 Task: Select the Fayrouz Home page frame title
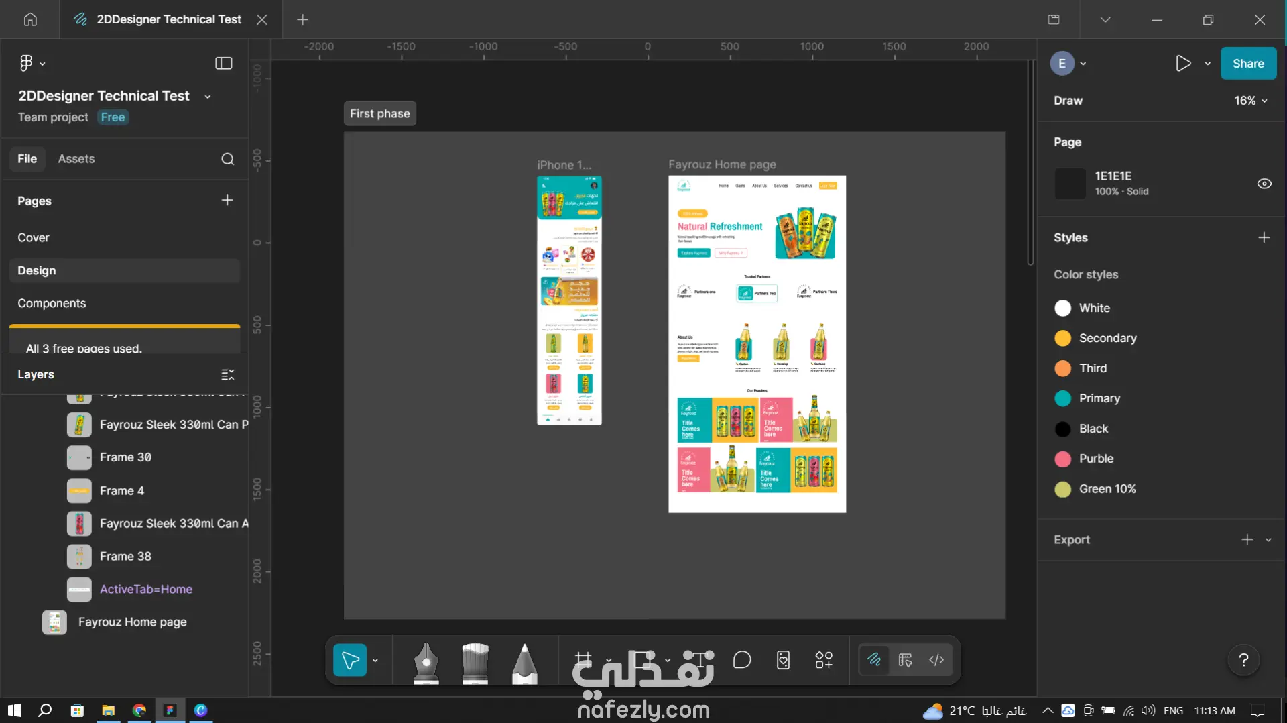click(x=722, y=164)
